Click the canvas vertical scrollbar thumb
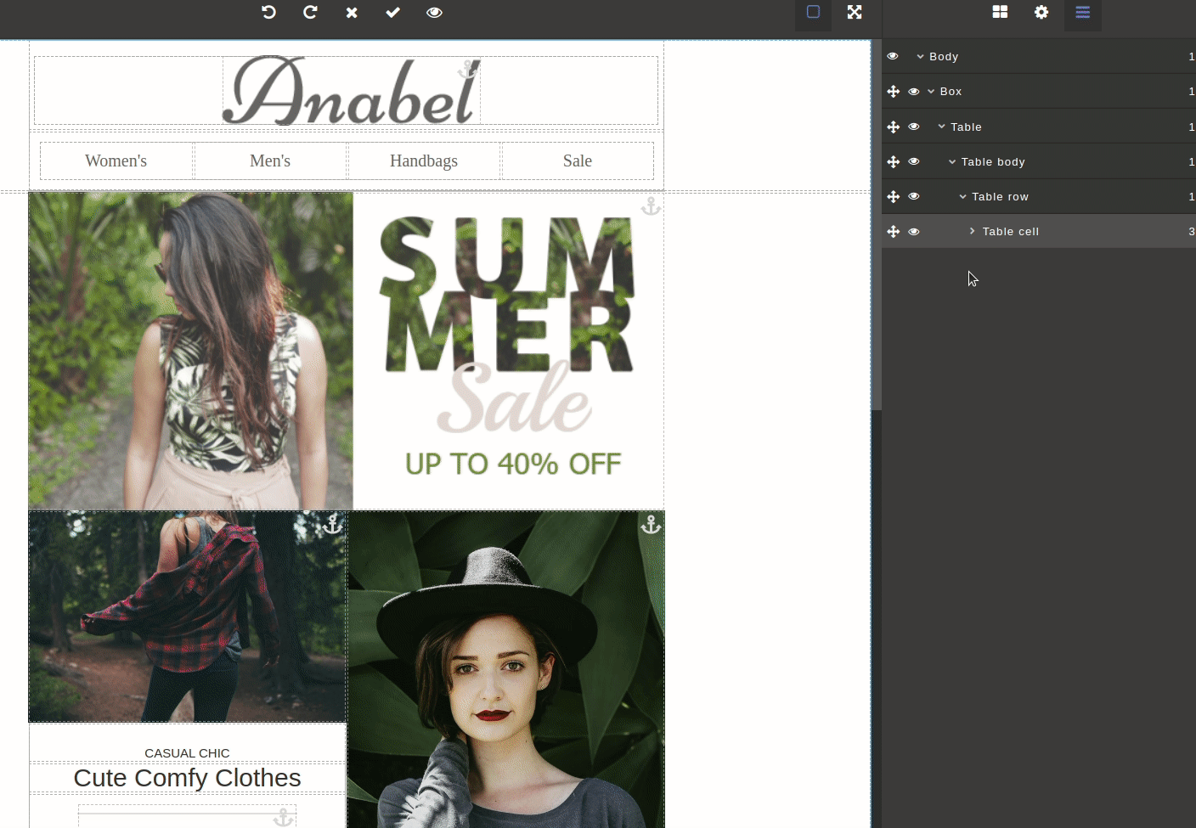 coord(877,225)
